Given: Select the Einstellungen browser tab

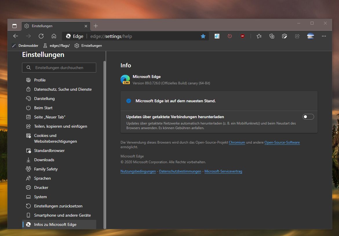Looking at the screenshot, I should [x=56, y=26].
